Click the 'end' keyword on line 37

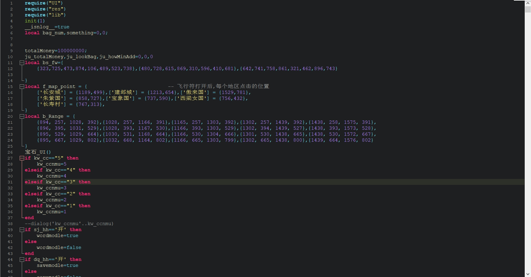click(29, 218)
